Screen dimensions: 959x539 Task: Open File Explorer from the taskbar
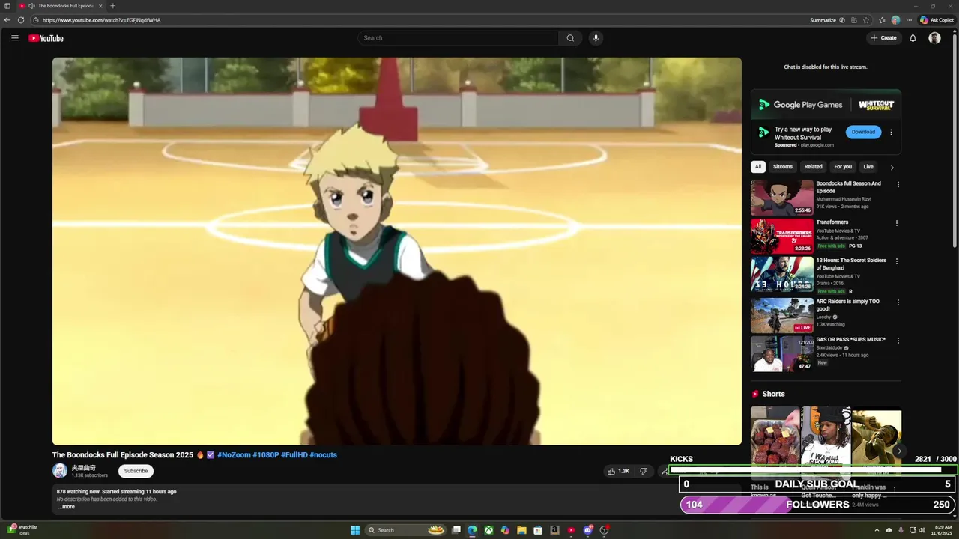tap(521, 530)
